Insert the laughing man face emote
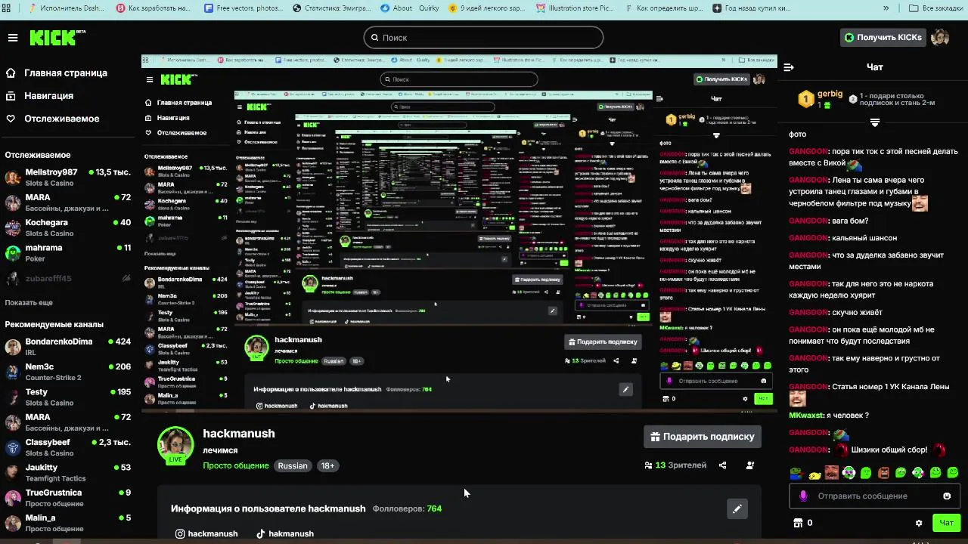The width and height of the screenshot is (968, 544). click(832, 473)
